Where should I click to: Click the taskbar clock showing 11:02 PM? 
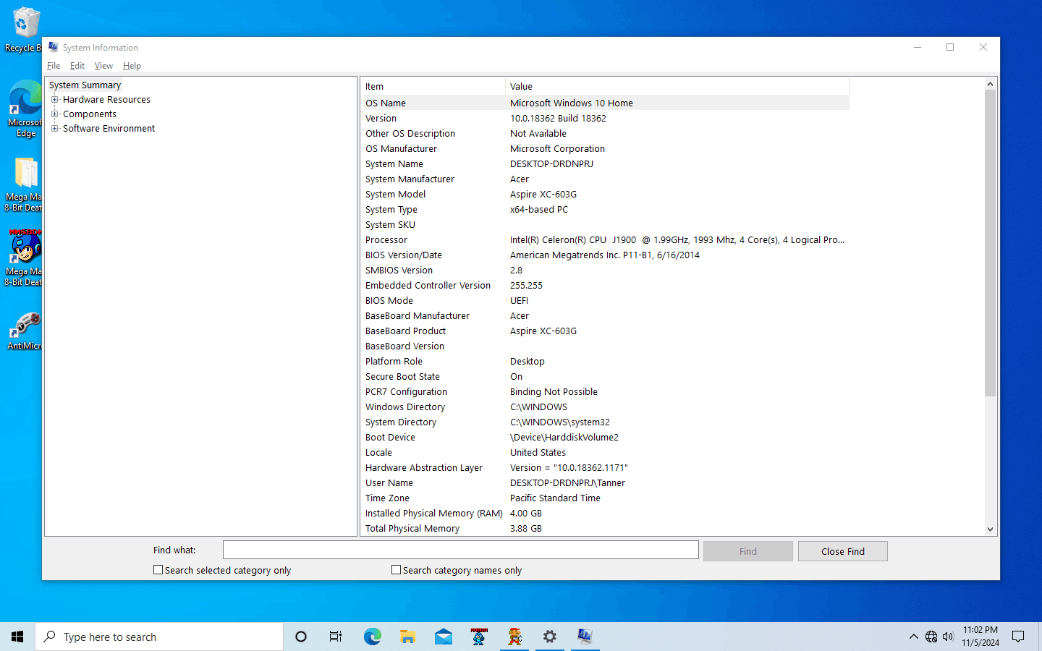pyautogui.click(x=980, y=637)
